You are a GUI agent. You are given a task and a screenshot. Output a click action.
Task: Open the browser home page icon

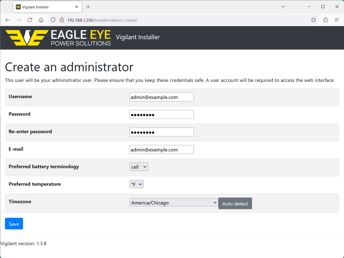pos(41,20)
